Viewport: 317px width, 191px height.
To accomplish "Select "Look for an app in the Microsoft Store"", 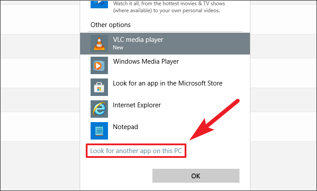I will [168, 83].
